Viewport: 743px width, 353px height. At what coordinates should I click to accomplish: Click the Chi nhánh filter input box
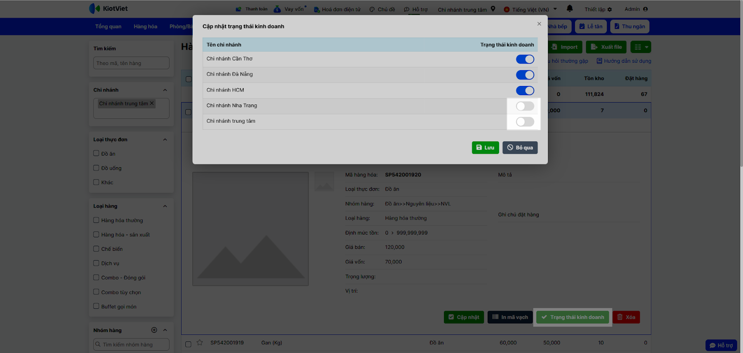pos(131,108)
